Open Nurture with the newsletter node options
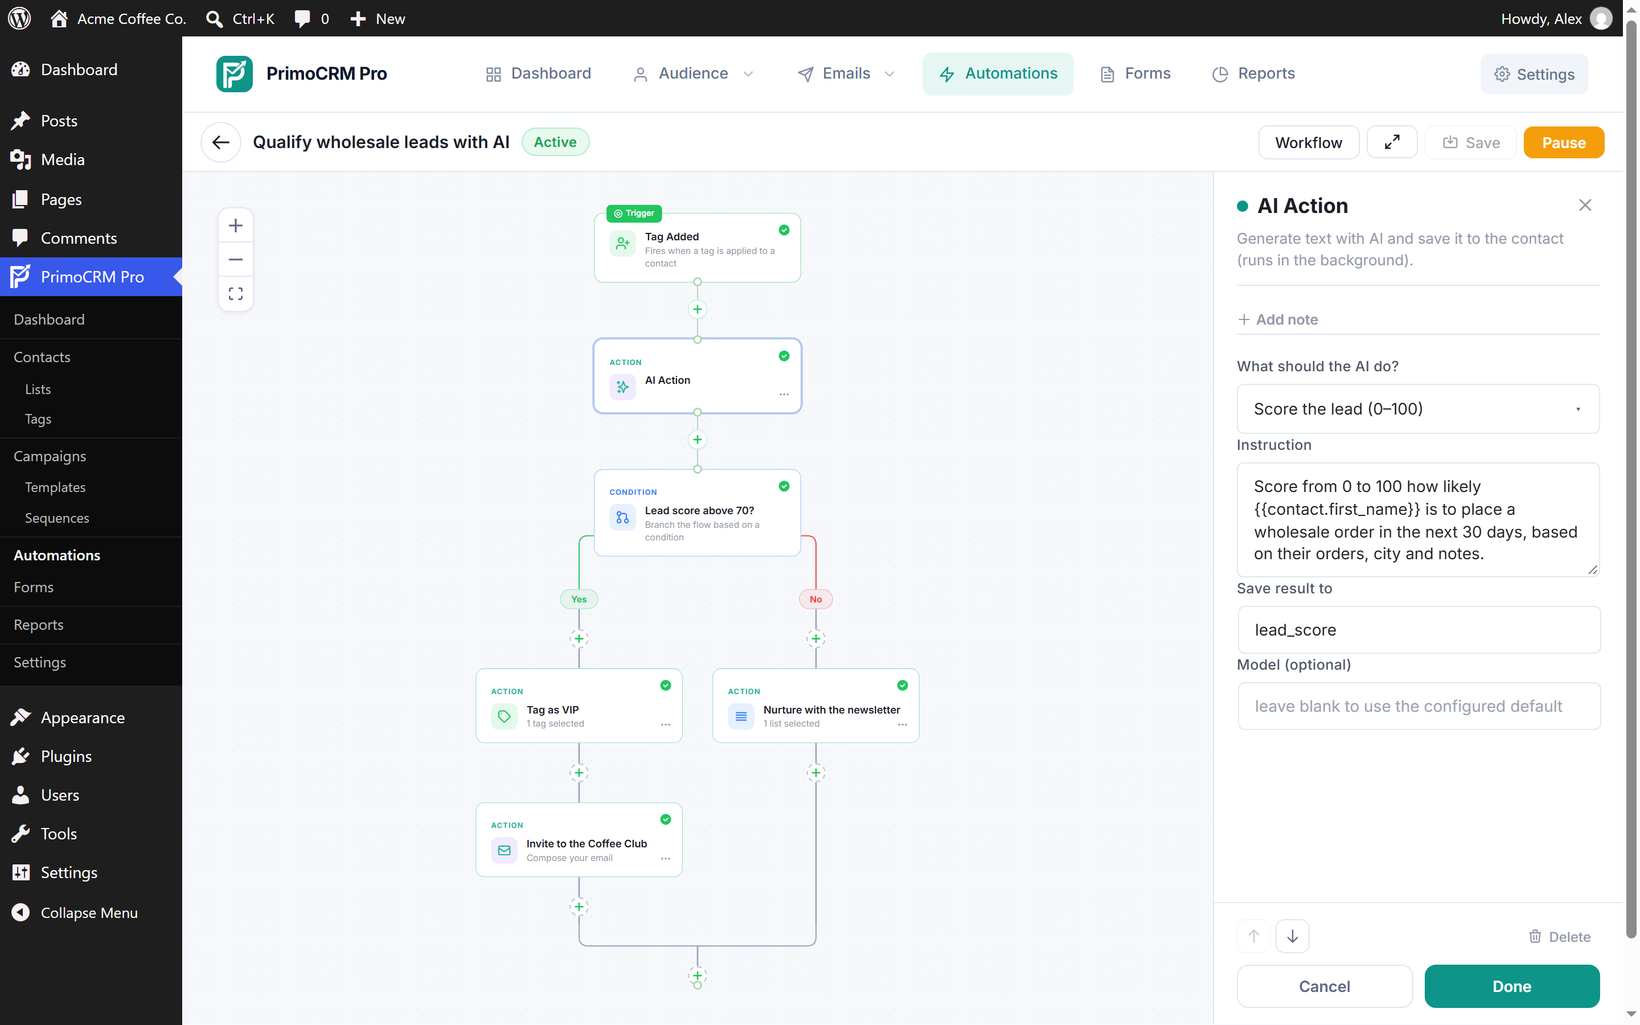The width and height of the screenshot is (1640, 1025). click(x=902, y=724)
